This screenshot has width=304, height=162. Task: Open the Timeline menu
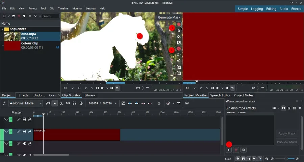pyautogui.click(x=63, y=8)
